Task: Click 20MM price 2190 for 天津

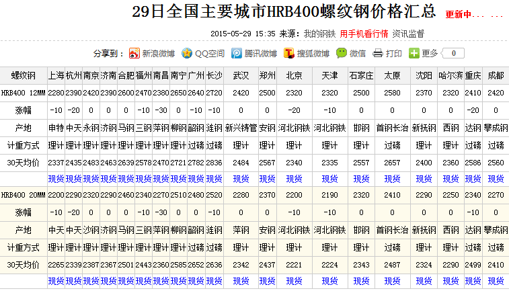Action: click(330, 196)
